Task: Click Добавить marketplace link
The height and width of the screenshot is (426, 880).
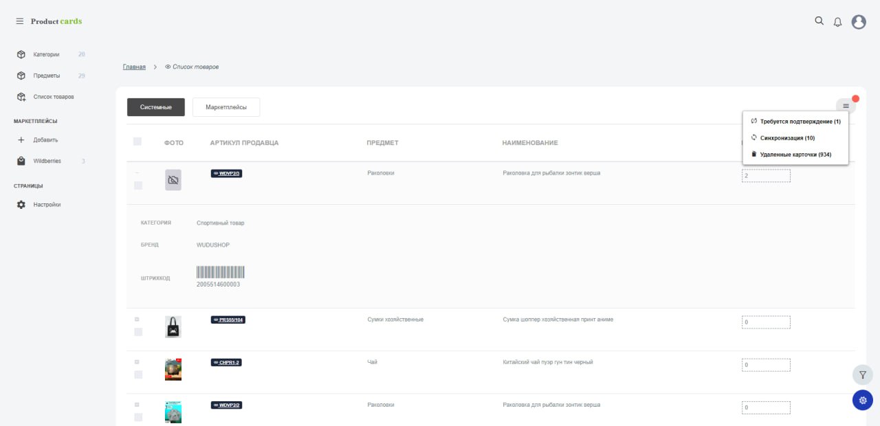Action: coord(45,139)
